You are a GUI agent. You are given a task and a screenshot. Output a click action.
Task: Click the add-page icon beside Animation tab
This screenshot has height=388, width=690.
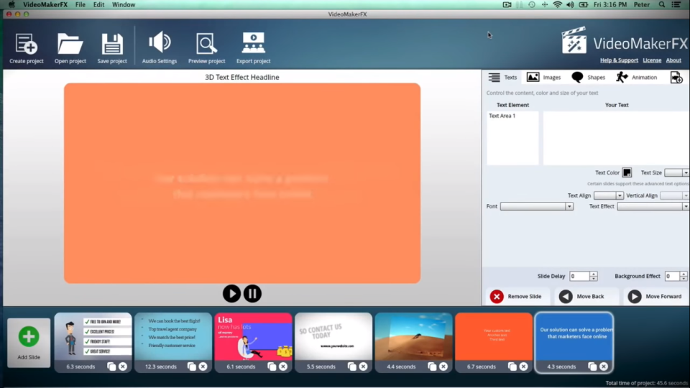pyautogui.click(x=676, y=78)
